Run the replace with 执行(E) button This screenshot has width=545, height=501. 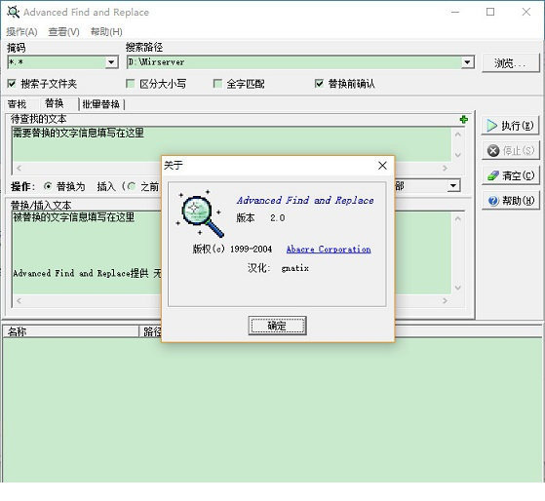510,126
